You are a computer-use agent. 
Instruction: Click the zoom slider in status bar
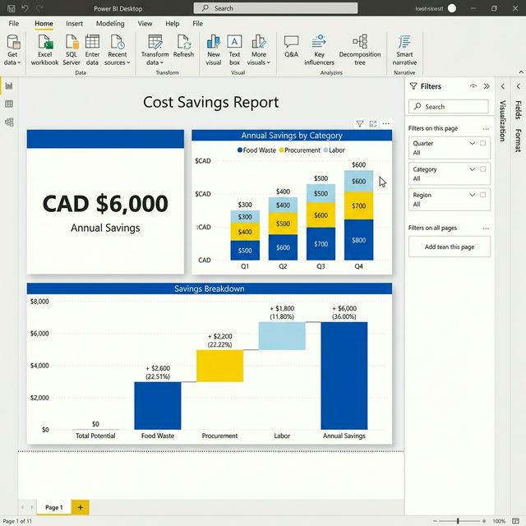pos(458,521)
